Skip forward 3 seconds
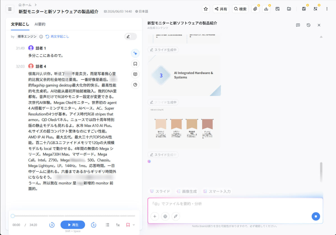Screen dimensions: 336x235 coord(94,225)
